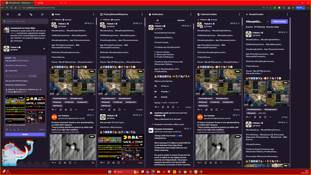Focus the Search or paste URL field
This screenshot has width=311, height=175.
coord(25,21)
